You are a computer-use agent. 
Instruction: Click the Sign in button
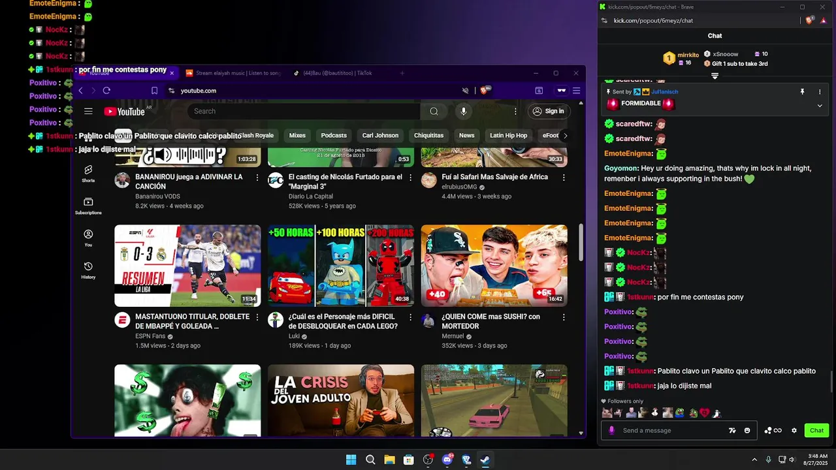pyautogui.click(x=549, y=112)
